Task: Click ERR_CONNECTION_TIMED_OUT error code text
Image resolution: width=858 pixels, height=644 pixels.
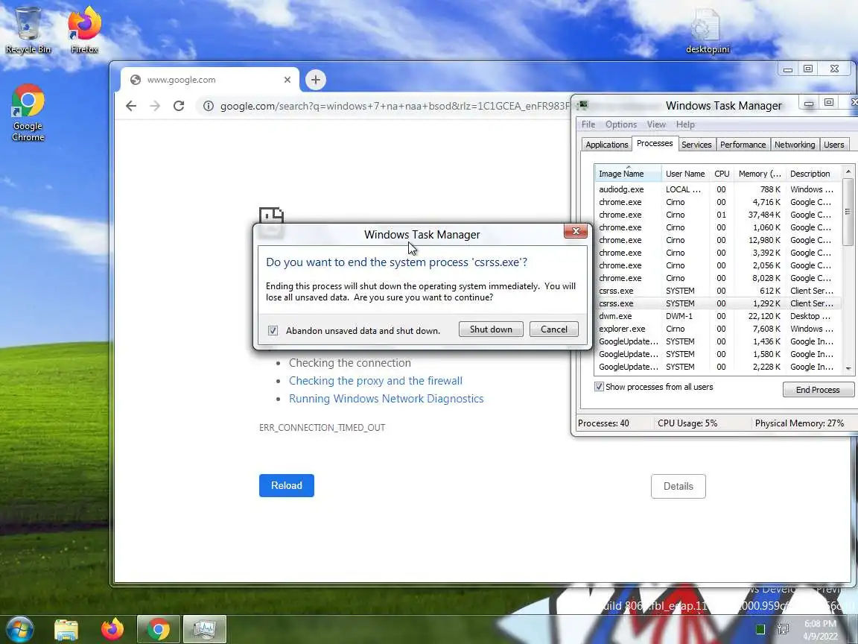Action: [x=322, y=428]
